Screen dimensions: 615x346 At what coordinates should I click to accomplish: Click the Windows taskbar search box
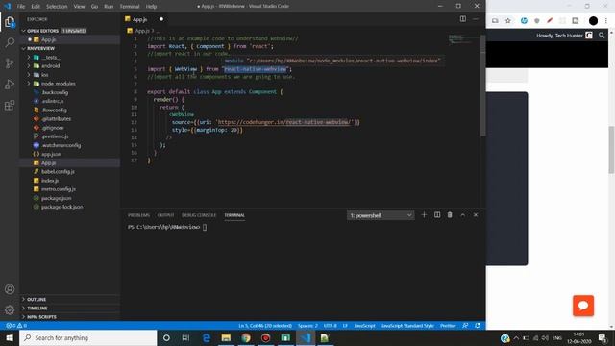pyautogui.click(x=88, y=337)
